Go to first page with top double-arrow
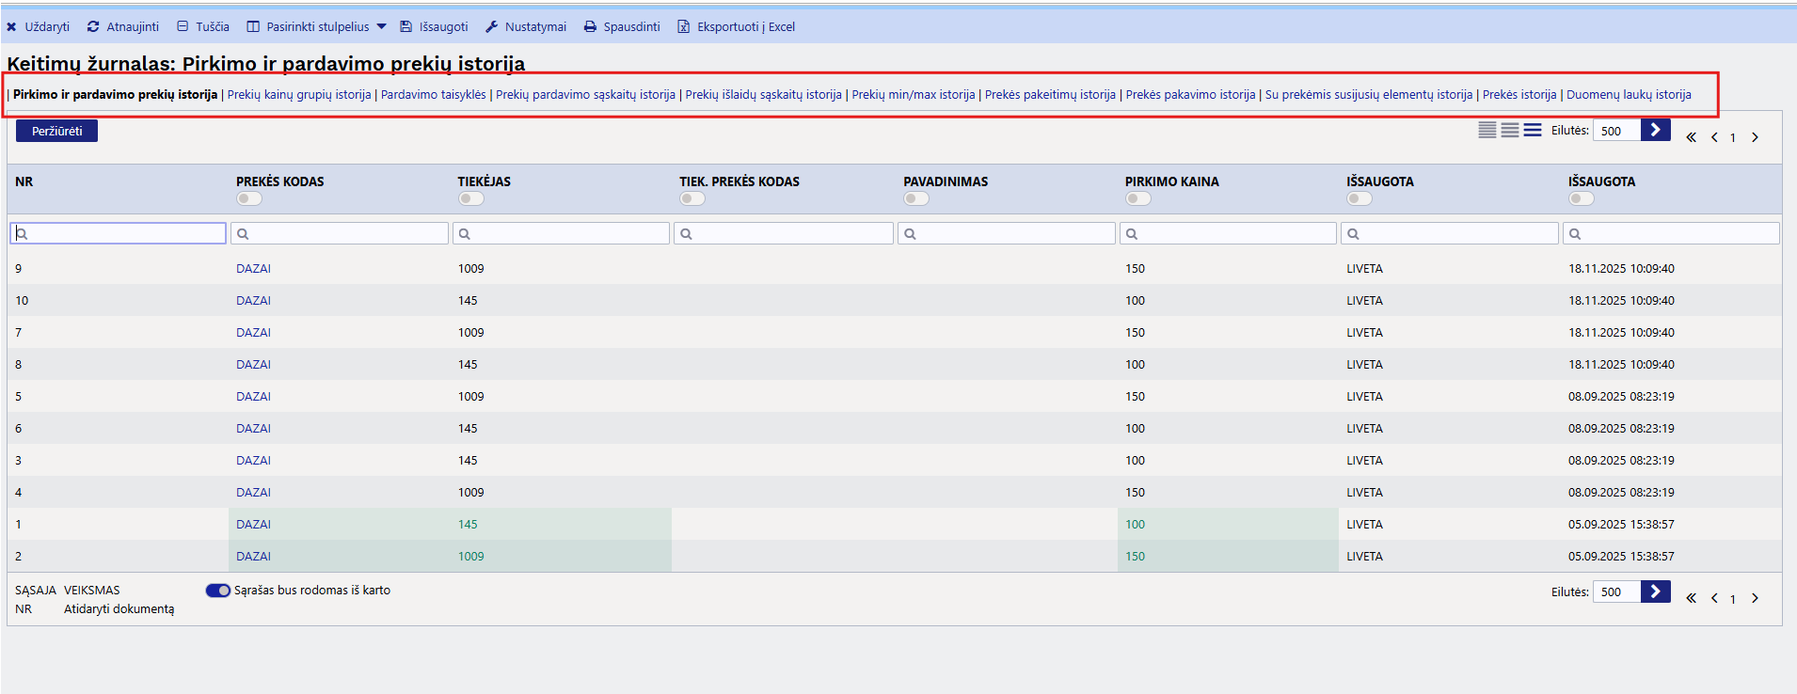 tap(1691, 137)
